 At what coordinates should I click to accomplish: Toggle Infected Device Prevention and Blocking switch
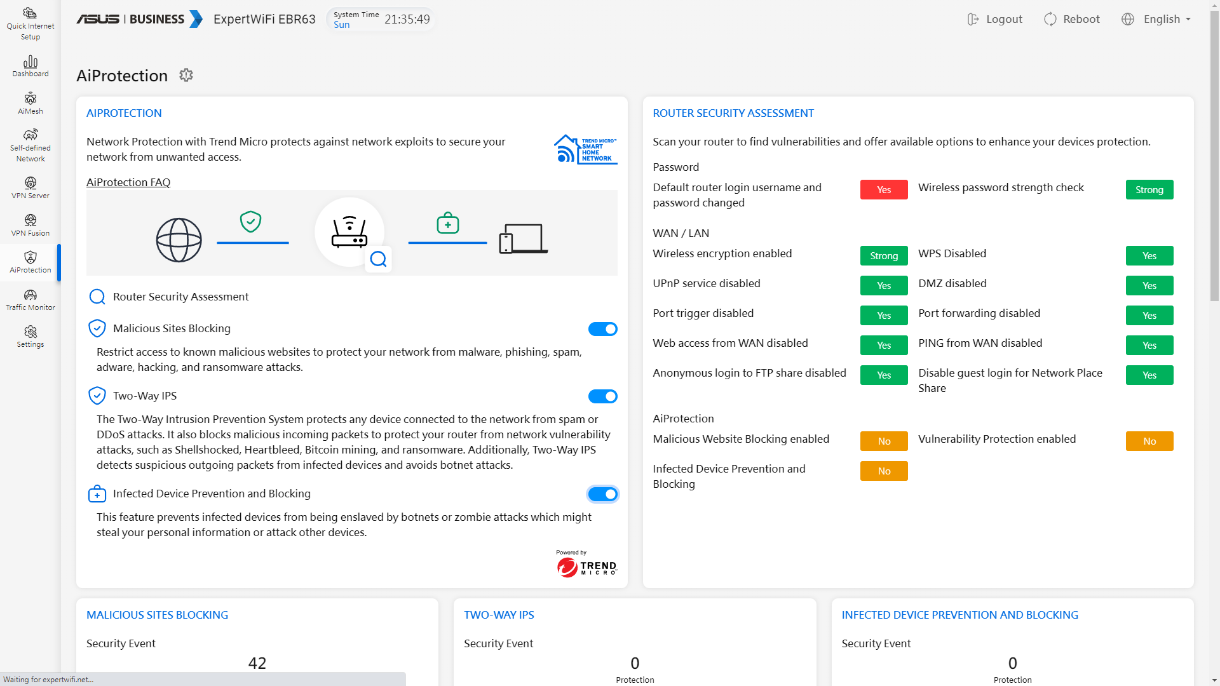602,494
